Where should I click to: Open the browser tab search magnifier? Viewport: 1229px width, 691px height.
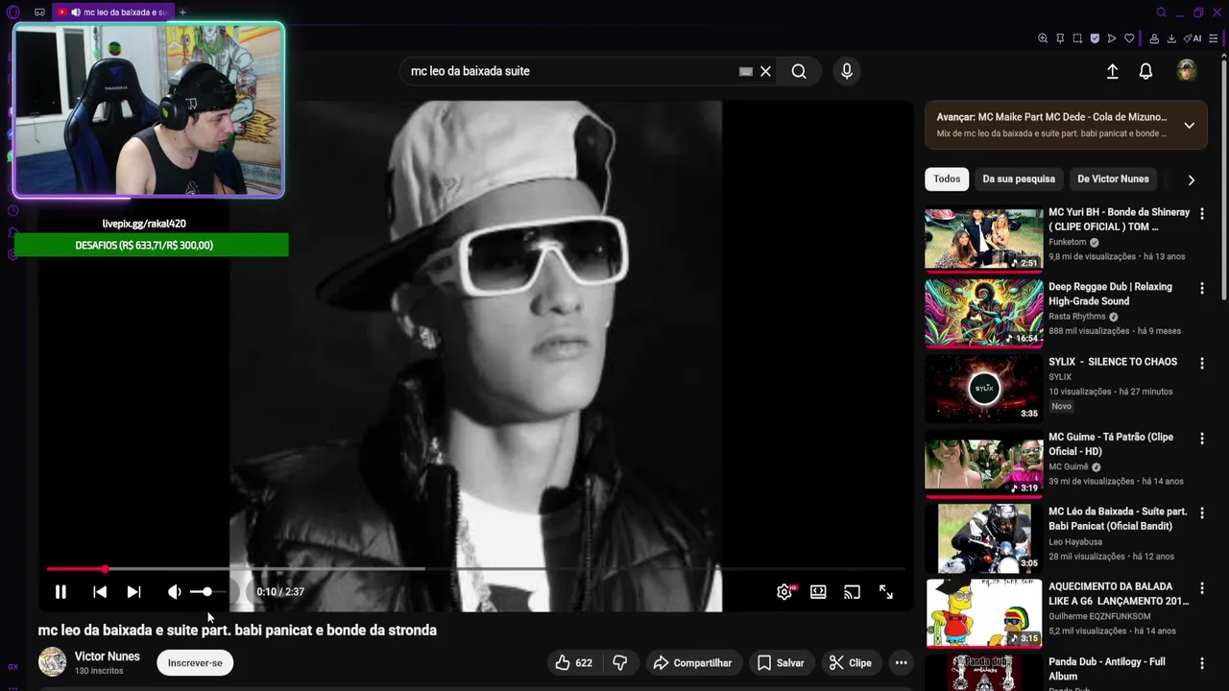pyautogui.click(x=1161, y=12)
